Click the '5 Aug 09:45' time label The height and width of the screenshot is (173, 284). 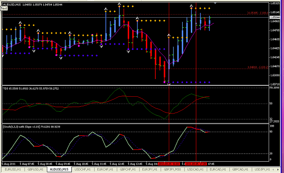pyautogui.click(x=63, y=164)
